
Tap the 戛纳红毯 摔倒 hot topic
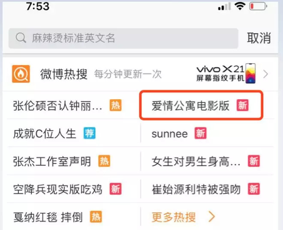47,217
